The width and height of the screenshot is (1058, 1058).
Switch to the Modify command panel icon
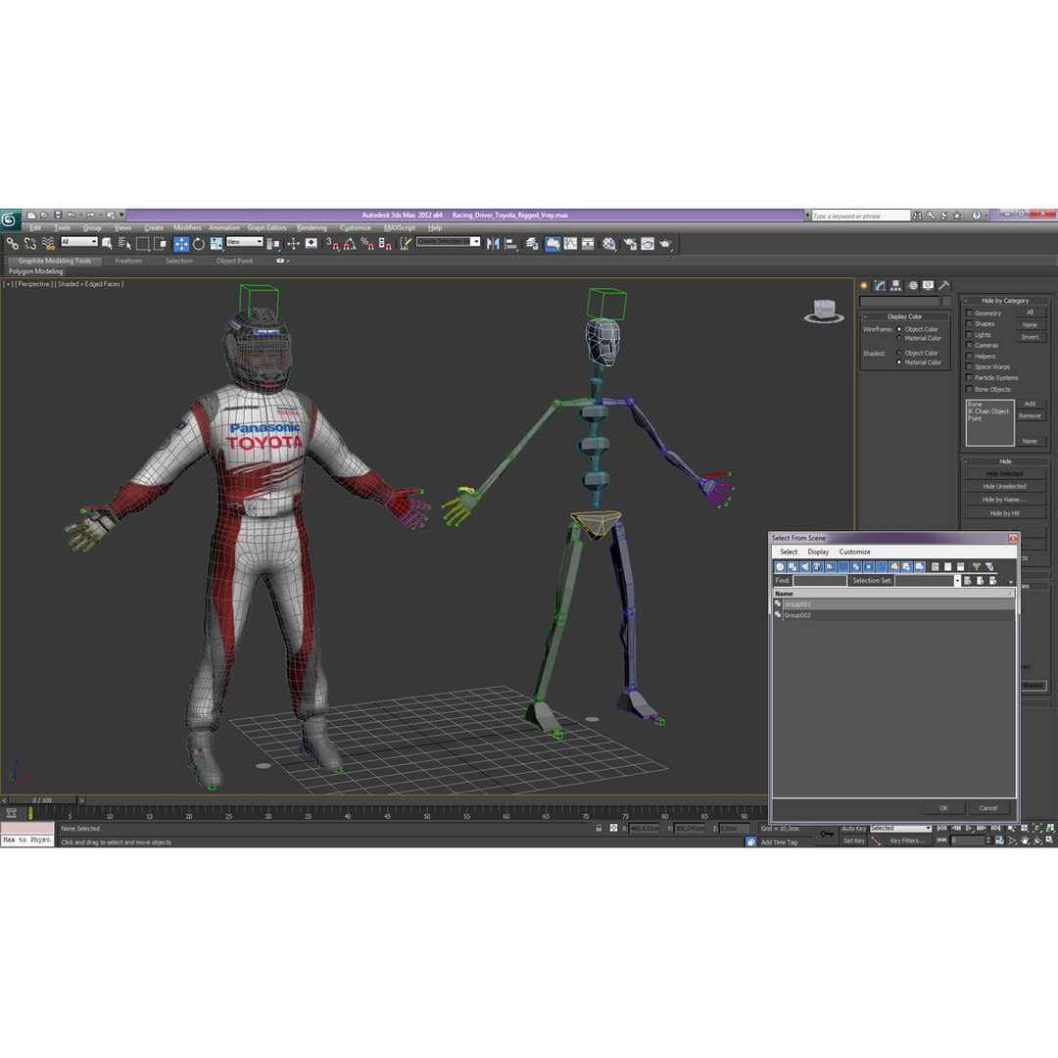coord(880,285)
